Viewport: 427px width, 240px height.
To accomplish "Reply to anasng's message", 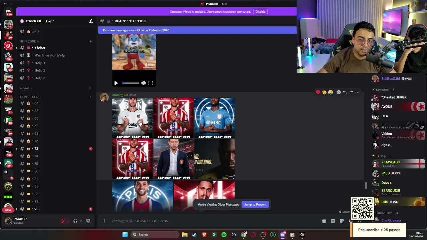I will click(345, 92).
